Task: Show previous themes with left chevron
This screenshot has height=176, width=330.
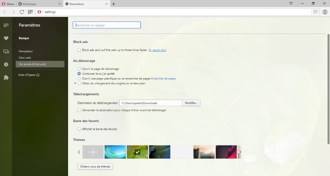Action: pos(79,152)
